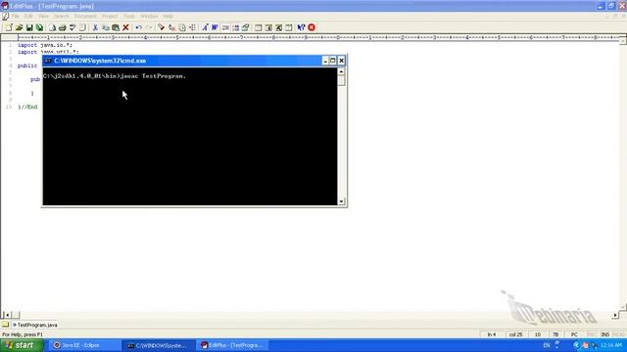Open the Document menu
627x352 pixels.
[x=85, y=17]
